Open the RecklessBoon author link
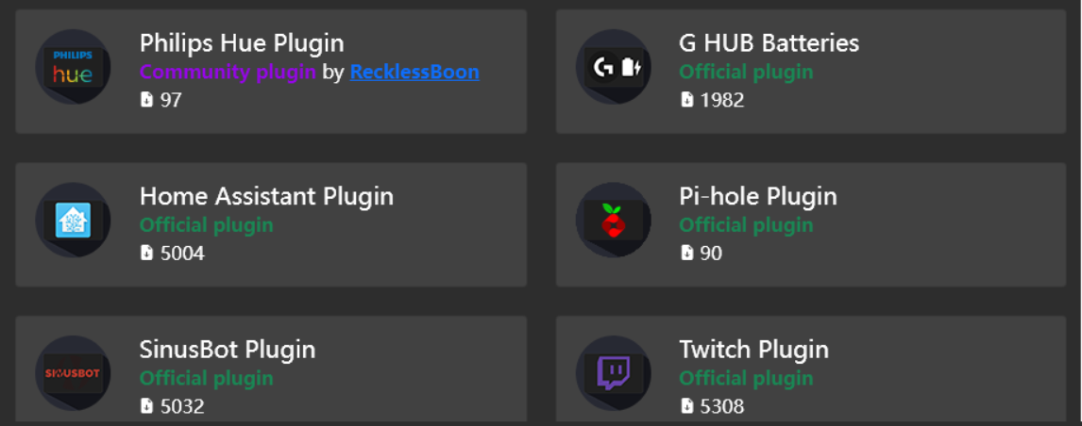 click(x=414, y=72)
